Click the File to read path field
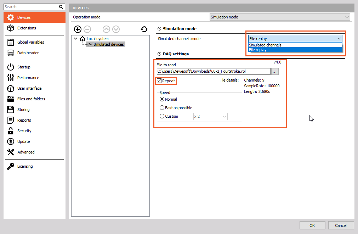This screenshot has height=234, width=358. pos(214,72)
